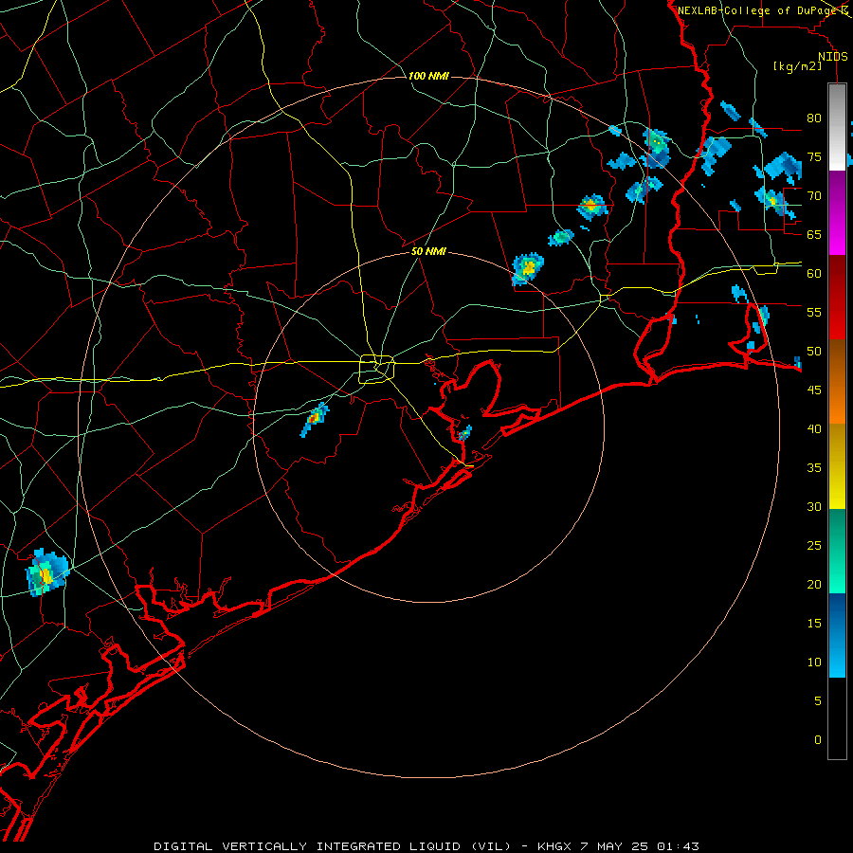Click the 75 value on the scale
853x853 pixels.
pos(814,157)
